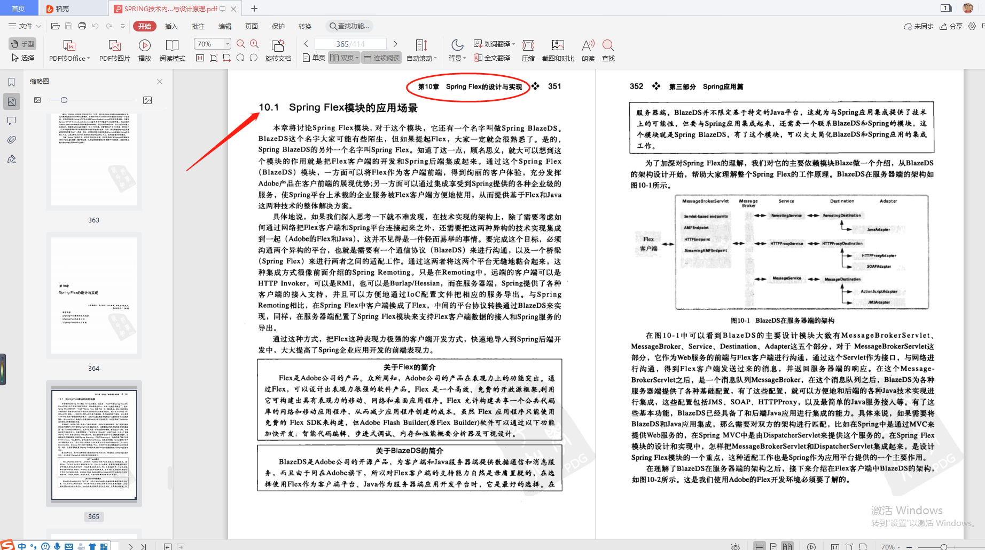Click fit page icon in toolbar
The image size is (985, 550).
[x=214, y=58]
